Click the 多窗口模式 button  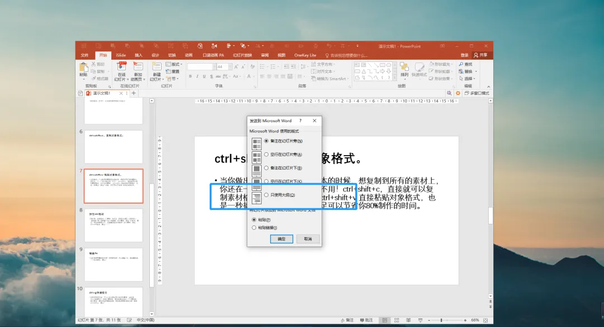point(477,93)
